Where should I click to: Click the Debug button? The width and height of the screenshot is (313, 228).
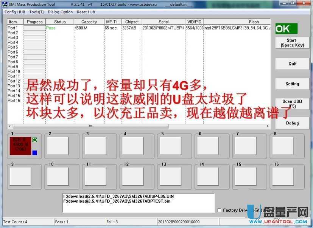pyautogui.click(x=292, y=123)
